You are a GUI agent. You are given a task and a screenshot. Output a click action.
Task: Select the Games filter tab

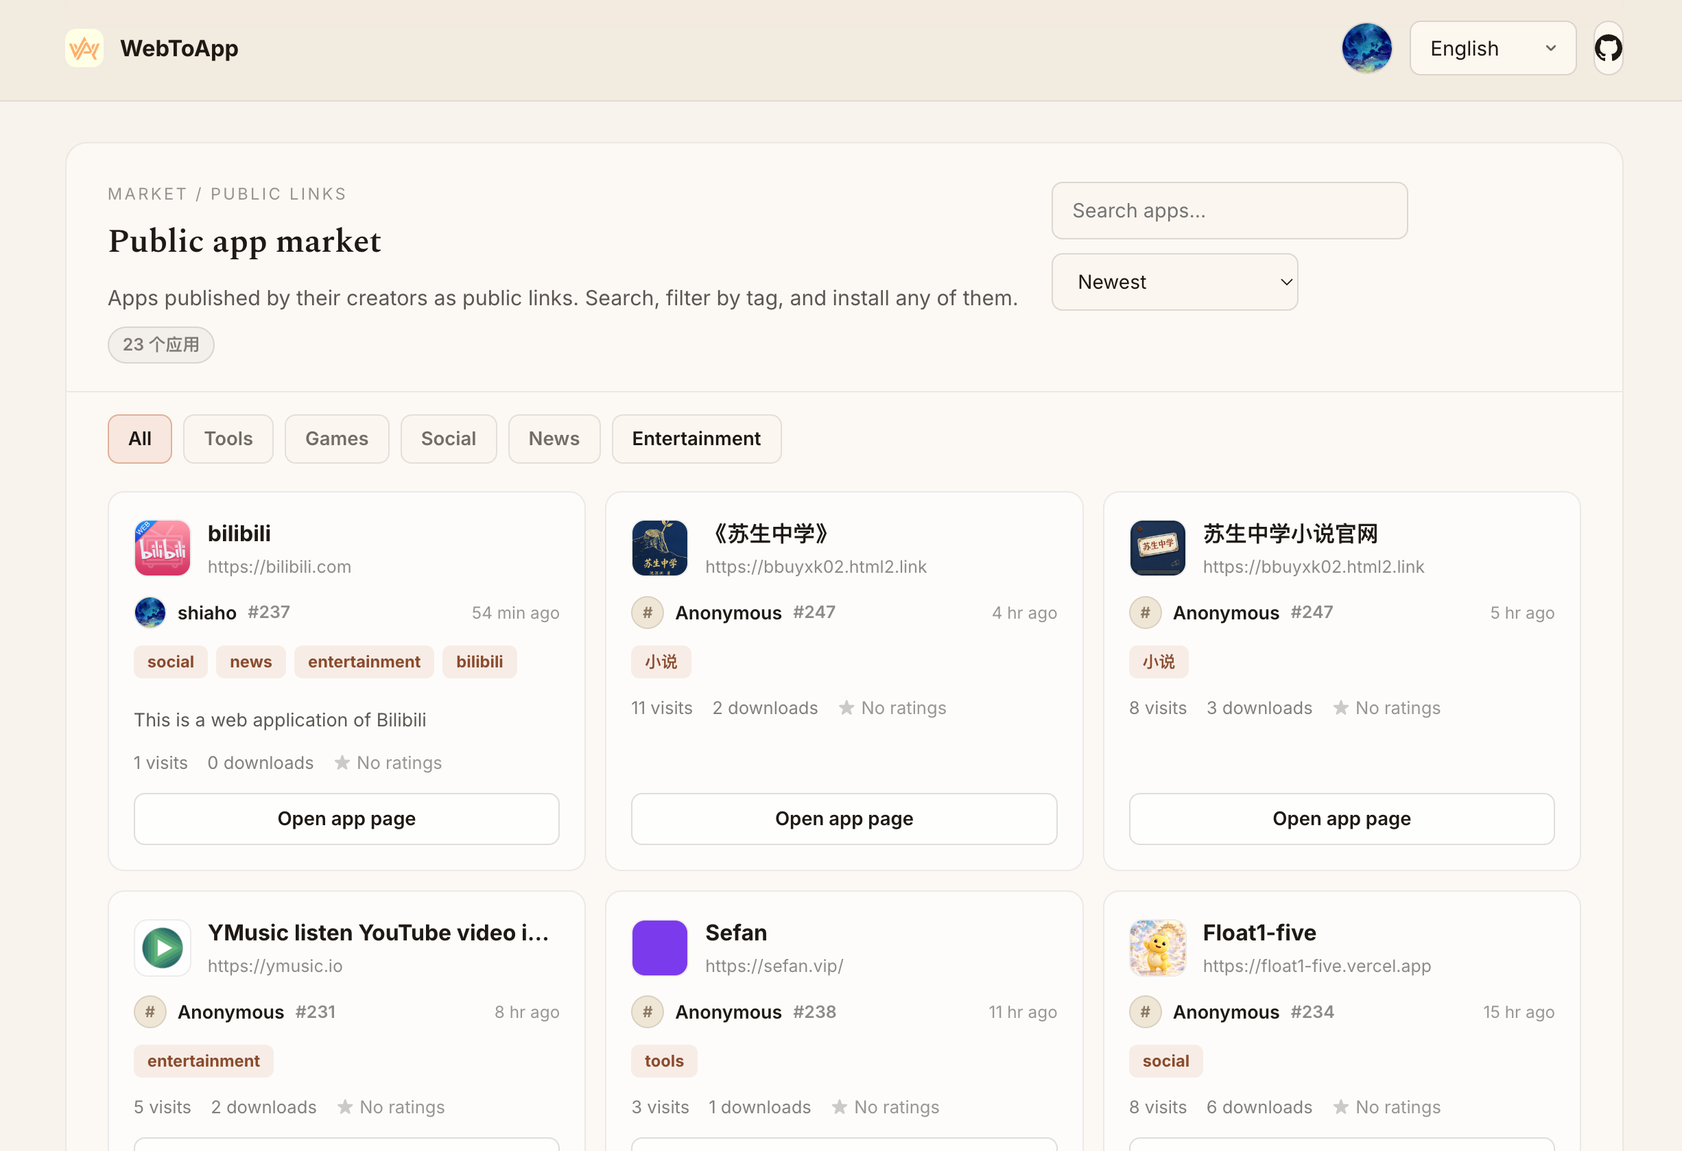[337, 439]
